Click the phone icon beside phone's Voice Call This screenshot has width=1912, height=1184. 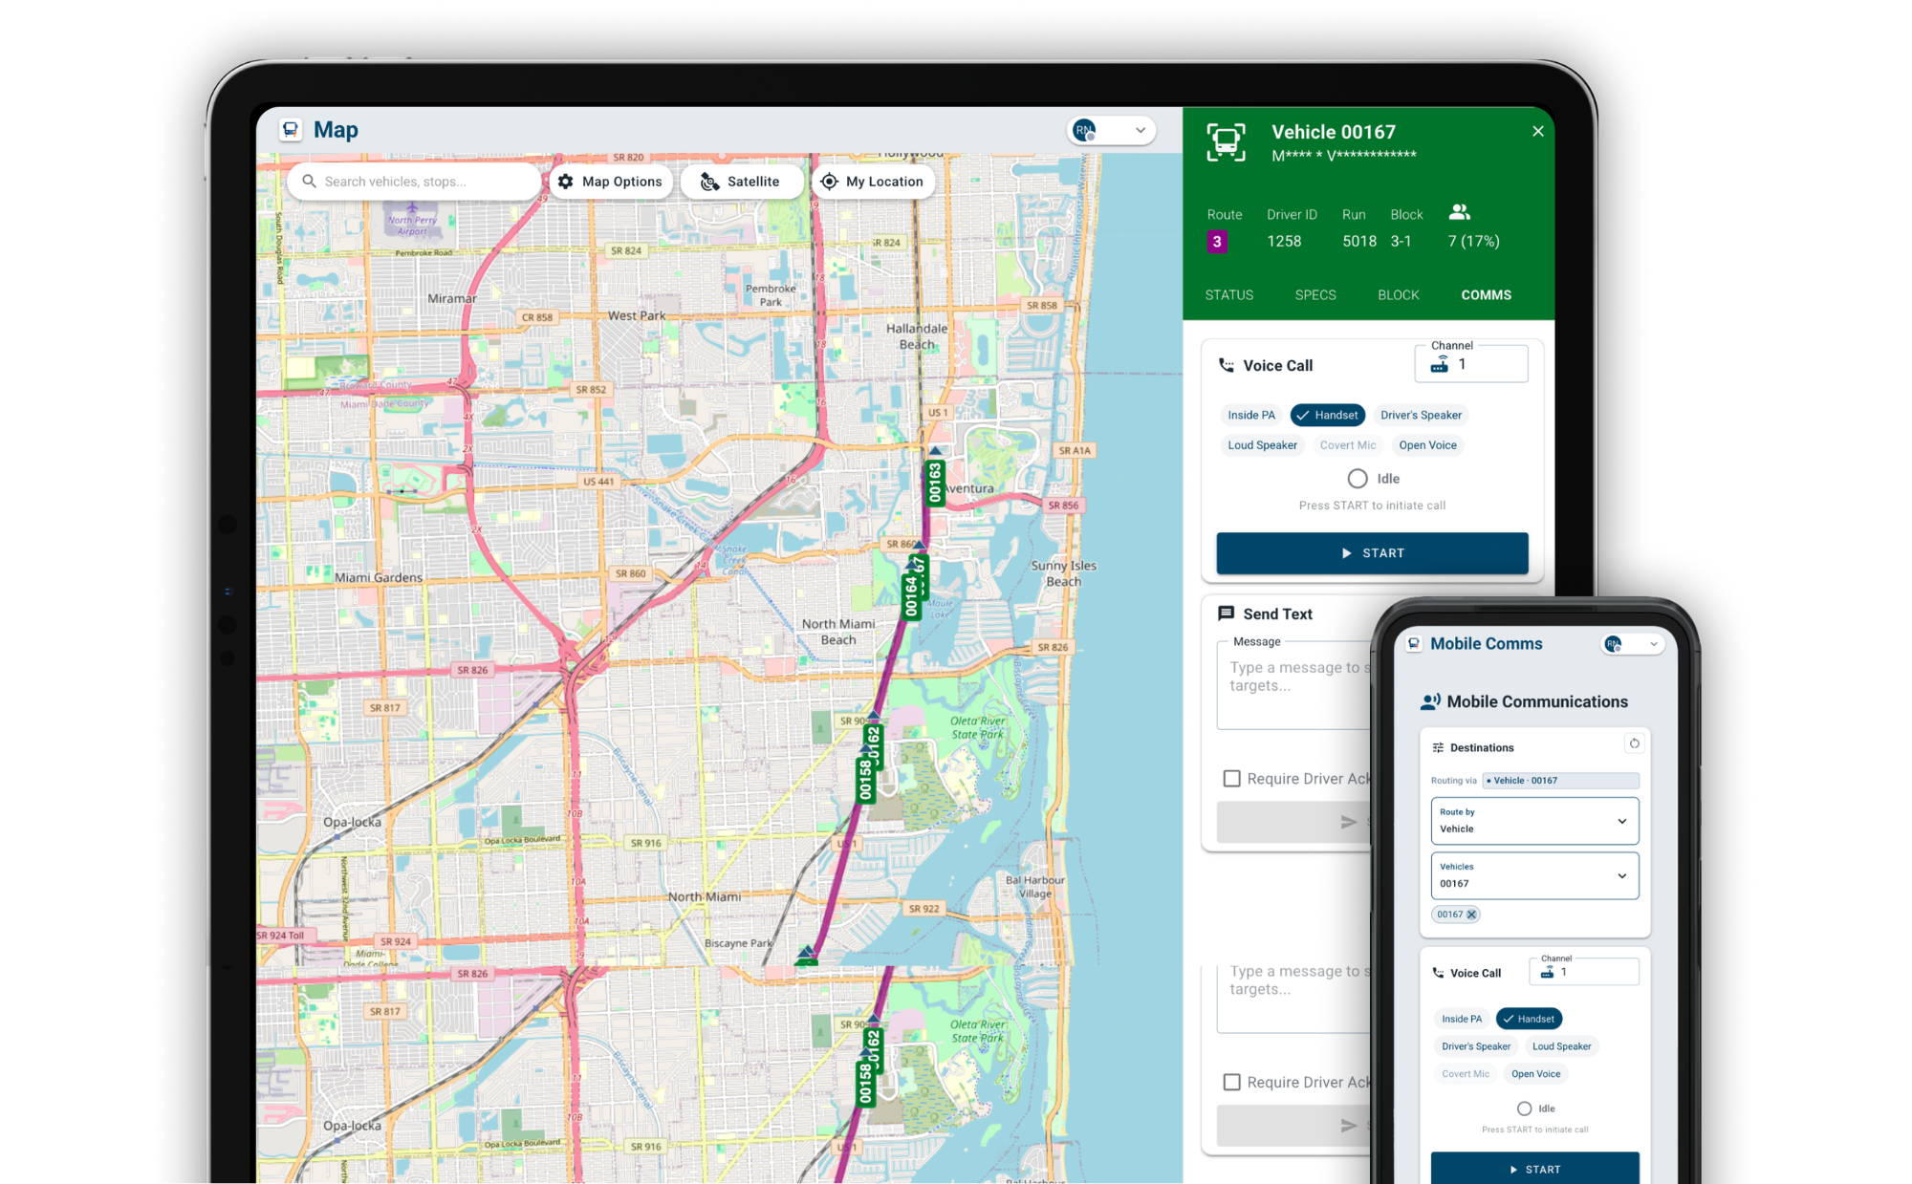(1438, 973)
